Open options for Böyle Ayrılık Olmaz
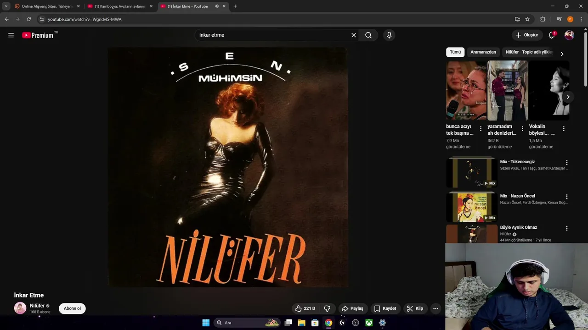This screenshot has height=330, width=588. coord(567,228)
